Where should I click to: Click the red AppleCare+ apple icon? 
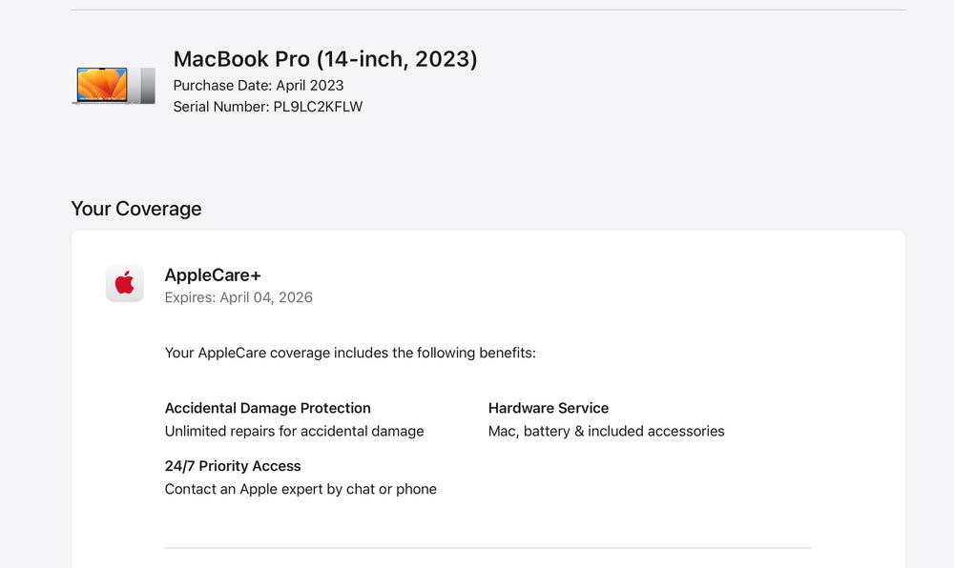(125, 283)
